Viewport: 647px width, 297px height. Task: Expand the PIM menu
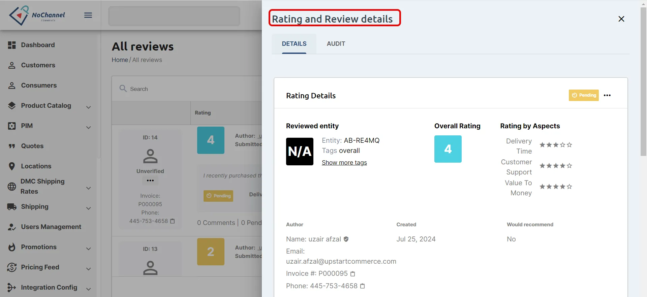pos(89,128)
